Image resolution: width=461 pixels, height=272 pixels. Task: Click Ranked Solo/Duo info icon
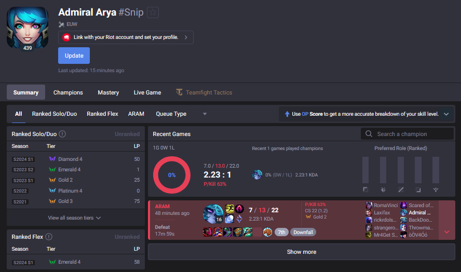click(x=62, y=134)
